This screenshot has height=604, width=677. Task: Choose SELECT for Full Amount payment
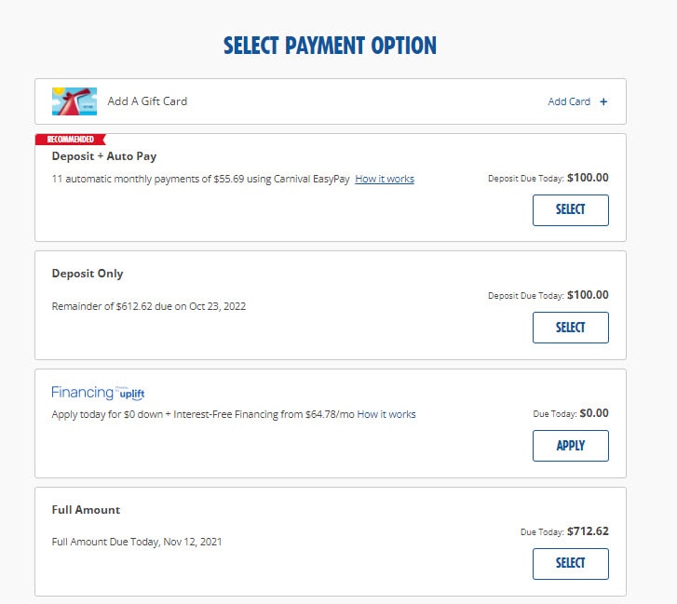pyautogui.click(x=570, y=563)
